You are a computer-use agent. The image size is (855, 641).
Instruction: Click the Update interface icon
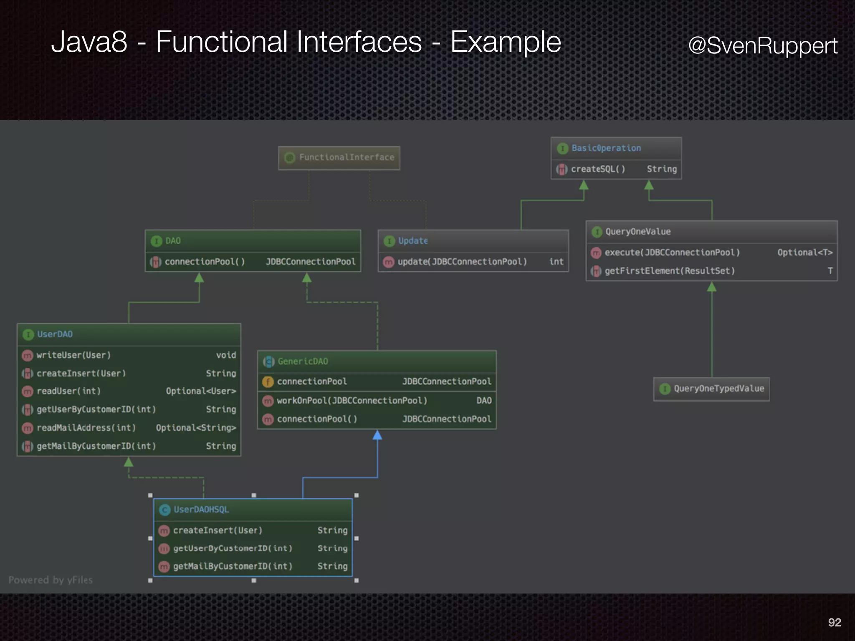point(389,241)
